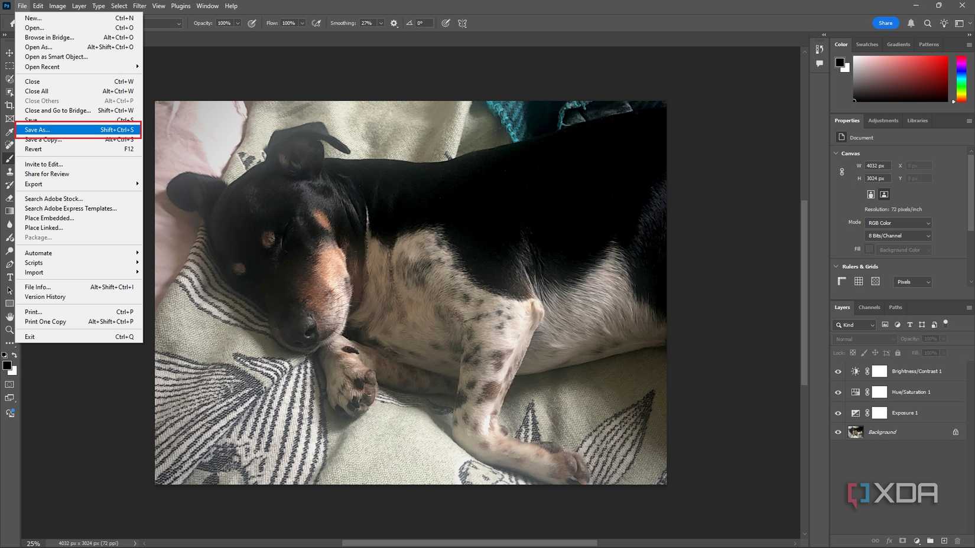This screenshot has width=975, height=548.
Task: Hide the Hue/Saturation 1 layer
Action: tap(837, 392)
